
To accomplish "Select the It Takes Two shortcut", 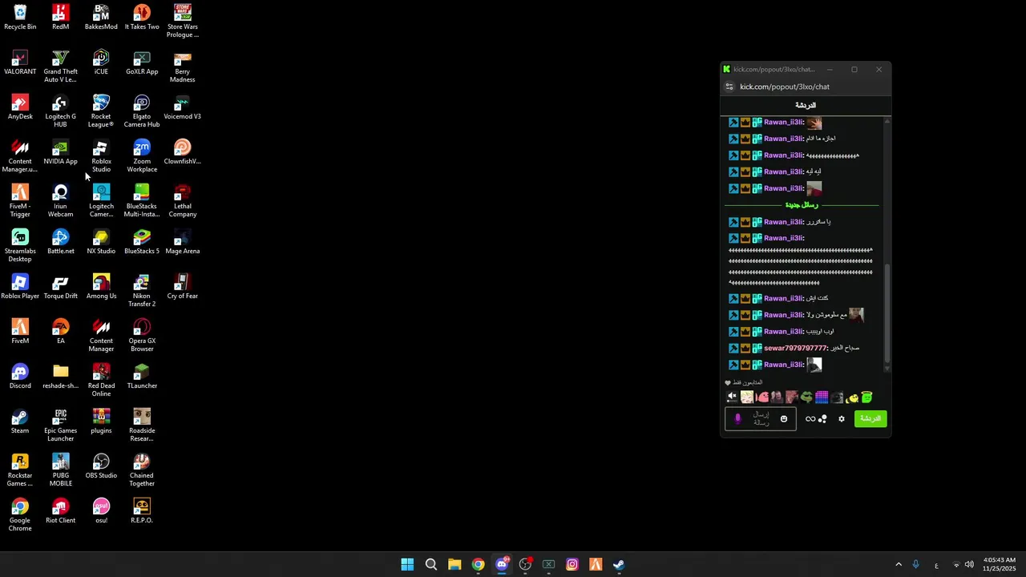I will click(x=142, y=17).
